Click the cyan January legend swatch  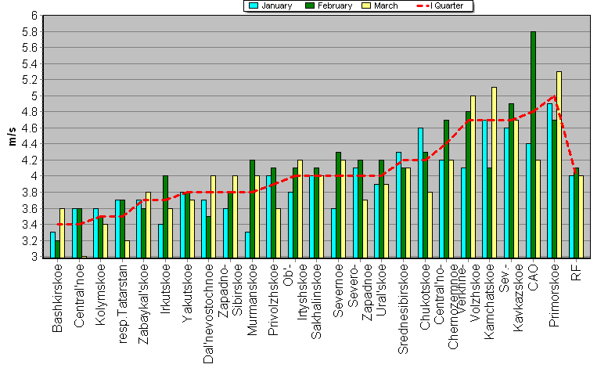pyautogui.click(x=254, y=5)
